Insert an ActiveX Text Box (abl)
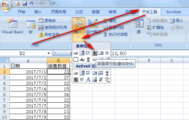189x120 pixels. (101, 73)
